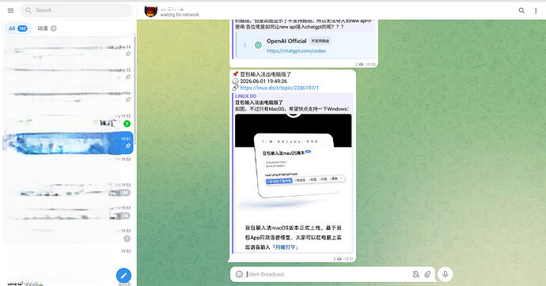The image size is (546, 286).
Task: Select the highlighted chat timestamped 19:51
Action: [68, 143]
